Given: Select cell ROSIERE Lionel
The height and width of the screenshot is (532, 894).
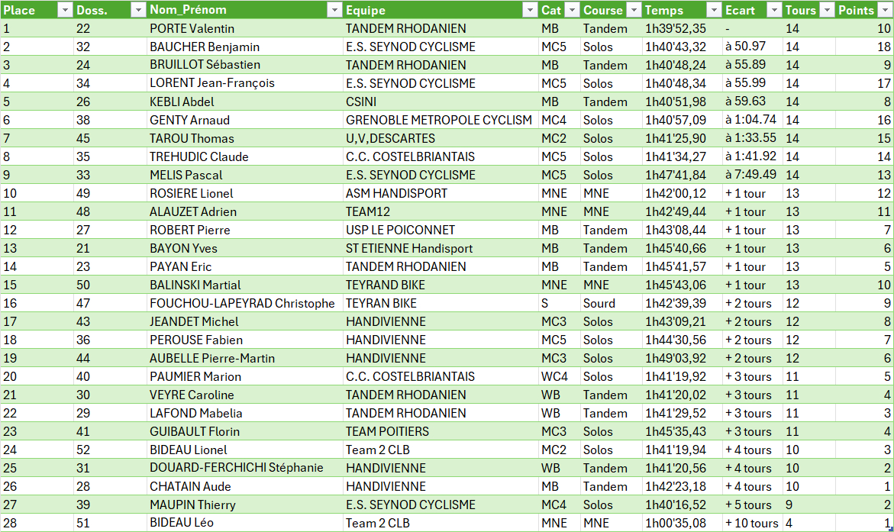Looking at the screenshot, I should coord(244,193).
